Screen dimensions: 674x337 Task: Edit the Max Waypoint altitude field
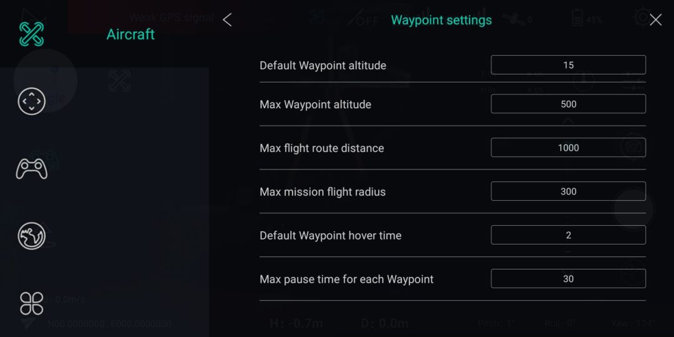pos(568,104)
